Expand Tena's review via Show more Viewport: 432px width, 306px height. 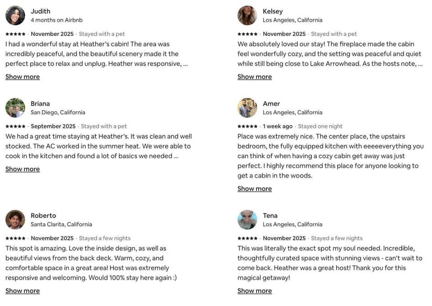[x=254, y=291]
